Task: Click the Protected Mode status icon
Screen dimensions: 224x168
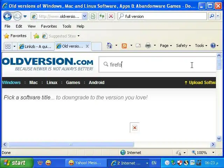Action: click(178, 153)
